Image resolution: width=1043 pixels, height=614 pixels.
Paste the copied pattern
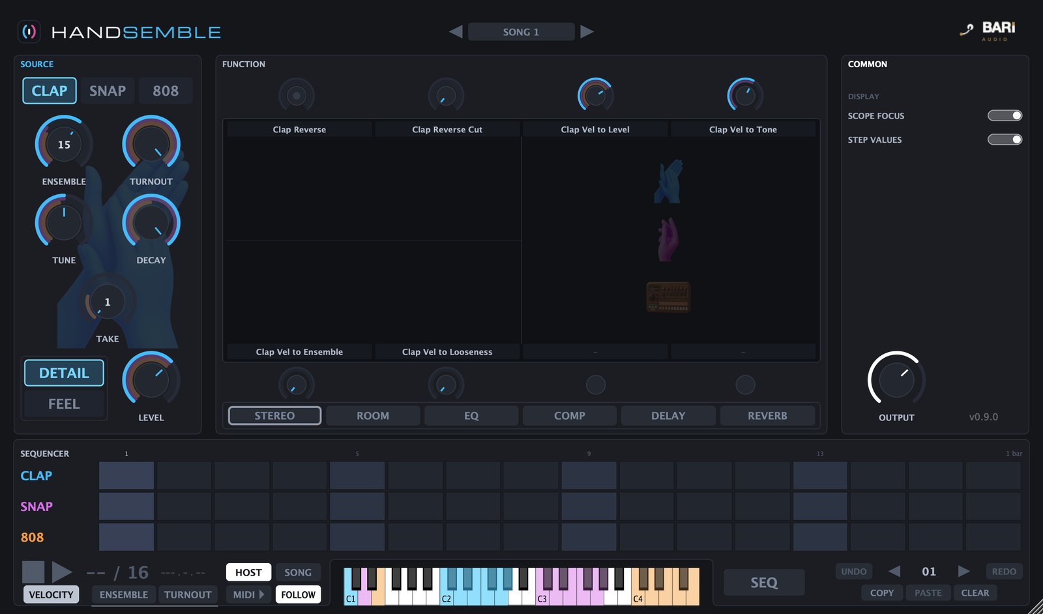(928, 592)
